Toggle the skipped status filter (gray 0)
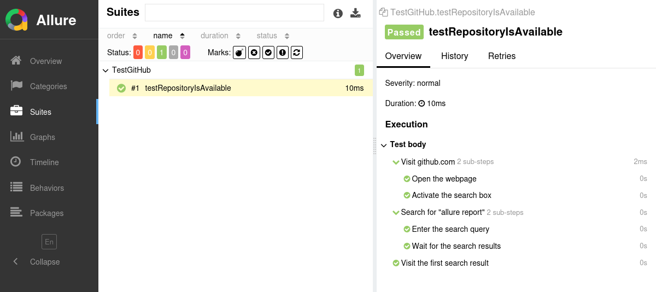This screenshot has width=656, height=292. click(173, 52)
